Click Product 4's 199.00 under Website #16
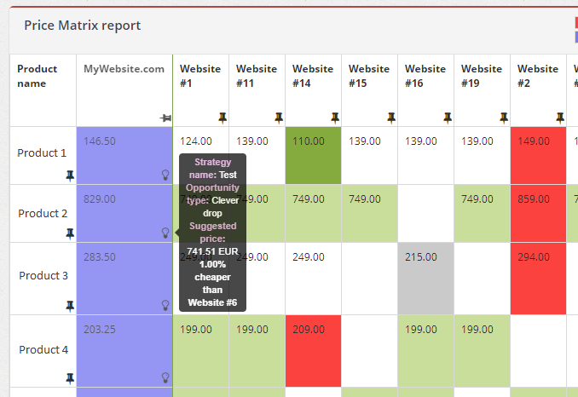This screenshot has width=578, height=397. click(425, 351)
